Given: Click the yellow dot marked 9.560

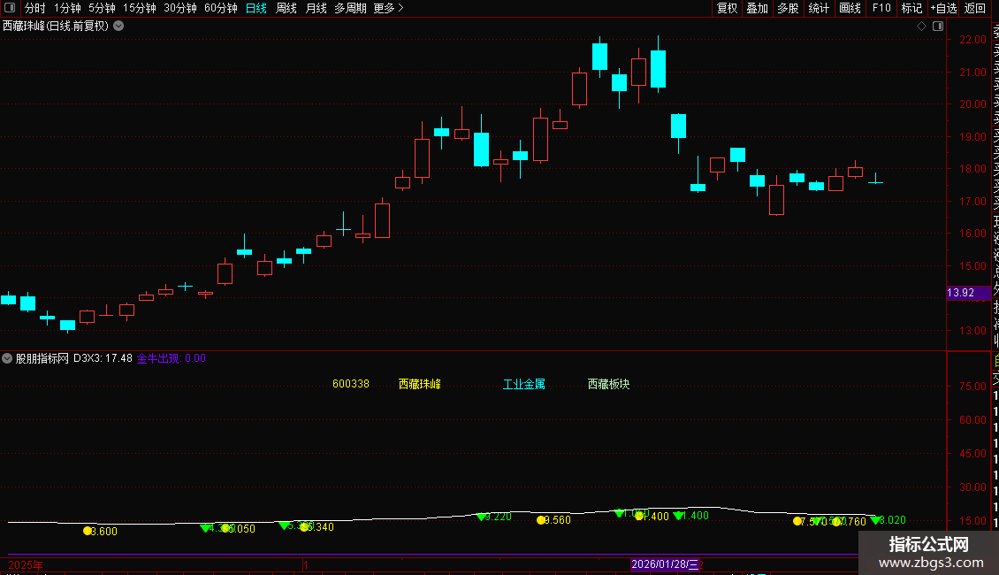Looking at the screenshot, I should 541,520.
